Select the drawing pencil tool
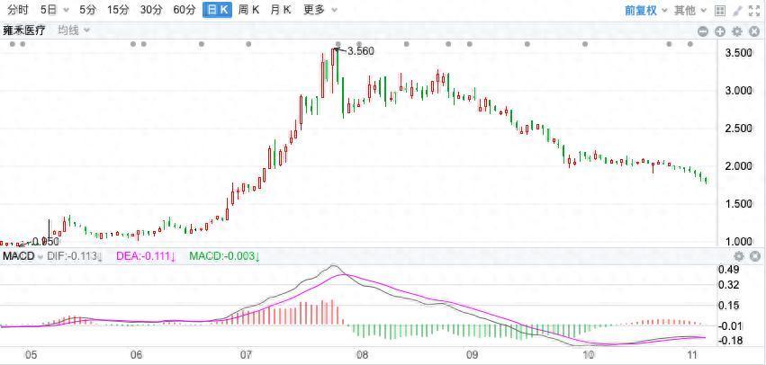This screenshot has width=766, height=365. coord(736,11)
